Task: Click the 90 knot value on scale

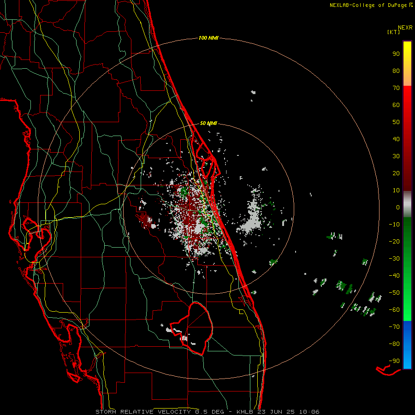Action: 396,54
